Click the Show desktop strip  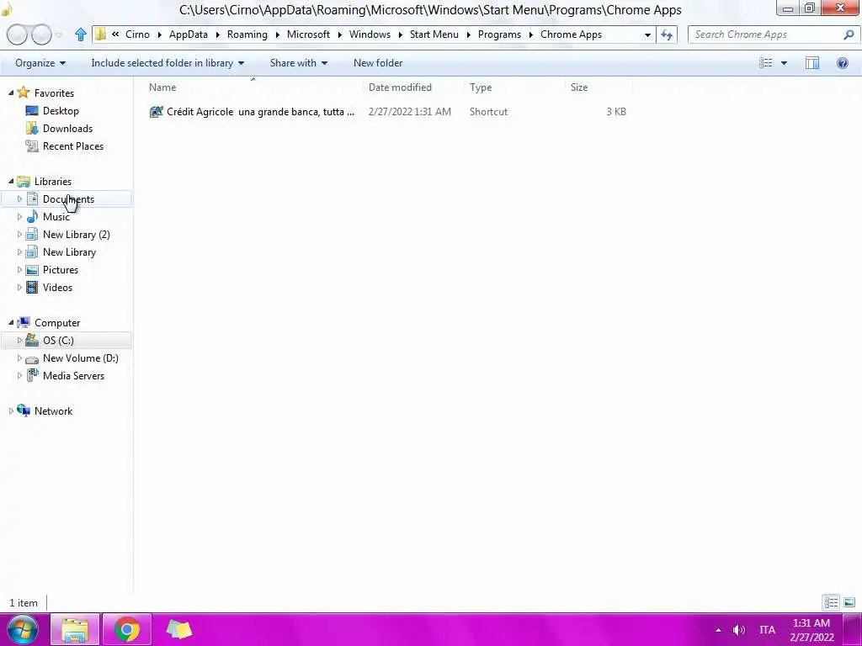click(852, 629)
